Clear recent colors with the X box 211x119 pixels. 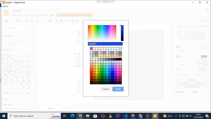(x=120, y=49)
